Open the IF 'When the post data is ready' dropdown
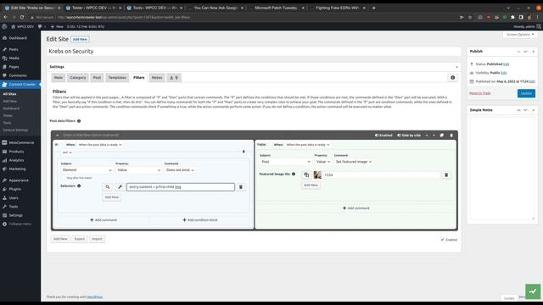This screenshot has height=305, width=543. point(100,145)
